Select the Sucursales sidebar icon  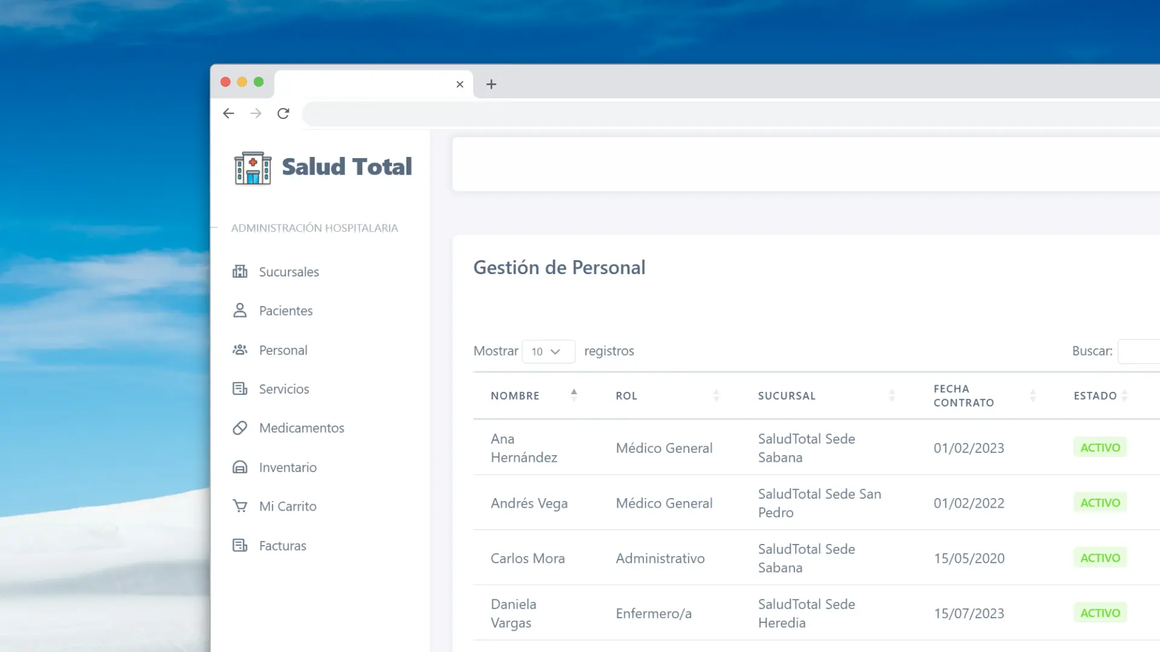tap(240, 271)
